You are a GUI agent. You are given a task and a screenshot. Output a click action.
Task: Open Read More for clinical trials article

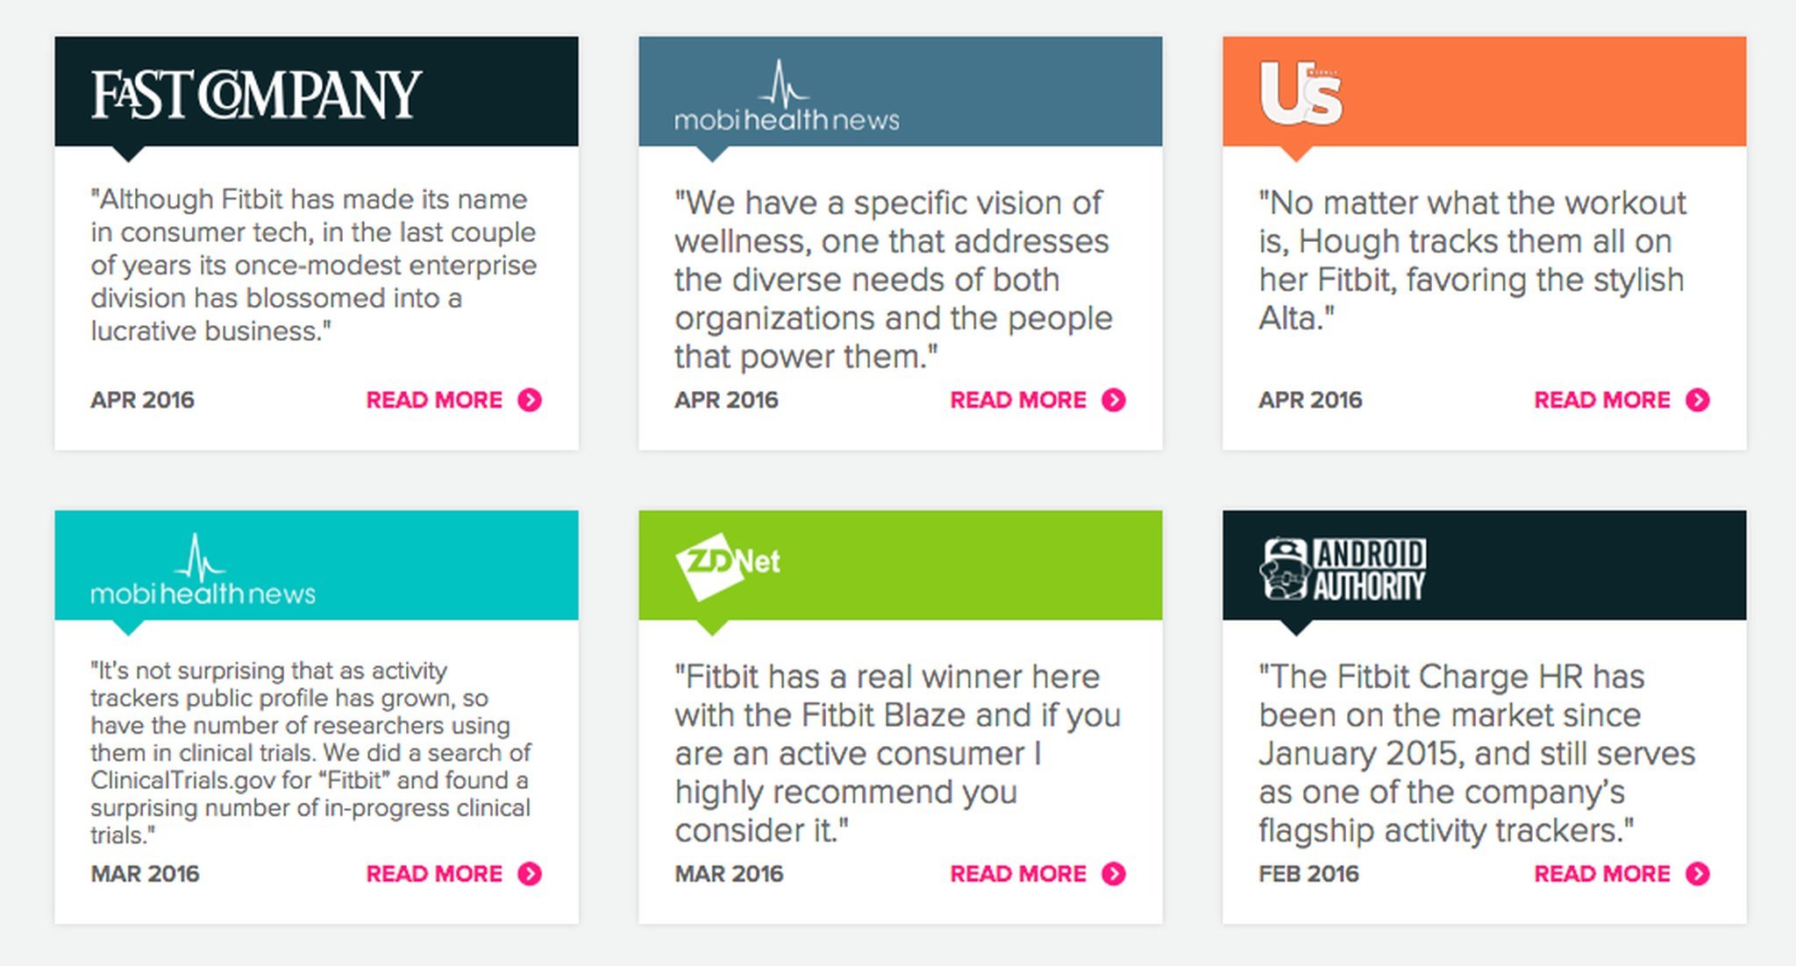click(x=434, y=874)
